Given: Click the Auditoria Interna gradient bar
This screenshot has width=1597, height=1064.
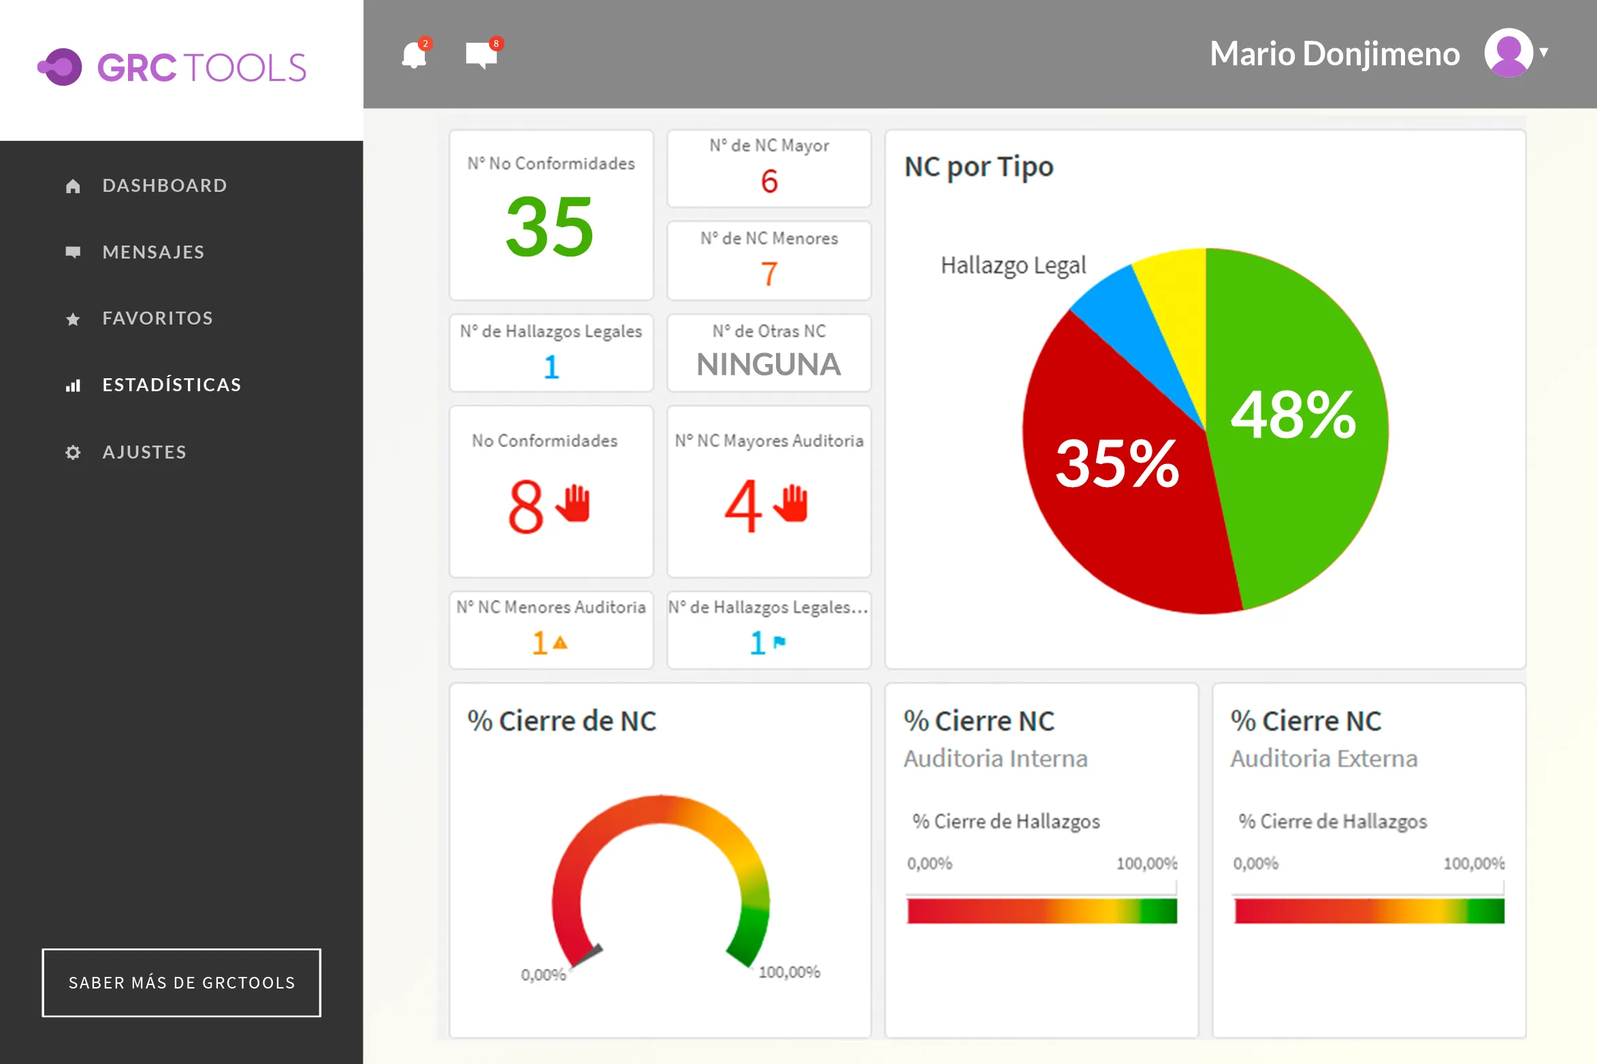Looking at the screenshot, I should [x=1042, y=911].
